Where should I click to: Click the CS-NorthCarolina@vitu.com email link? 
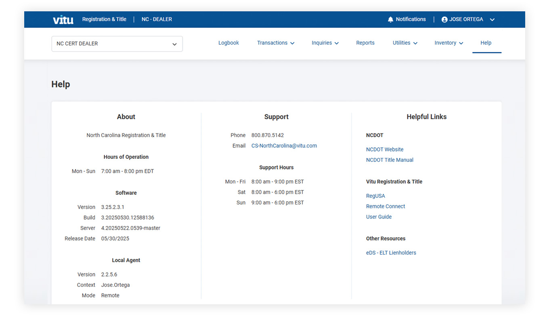click(x=284, y=146)
